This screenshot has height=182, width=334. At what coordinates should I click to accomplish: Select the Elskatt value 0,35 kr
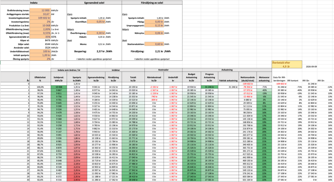pos(101,37)
